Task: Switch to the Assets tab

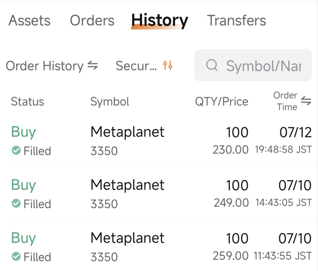Action: (x=29, y=21)
